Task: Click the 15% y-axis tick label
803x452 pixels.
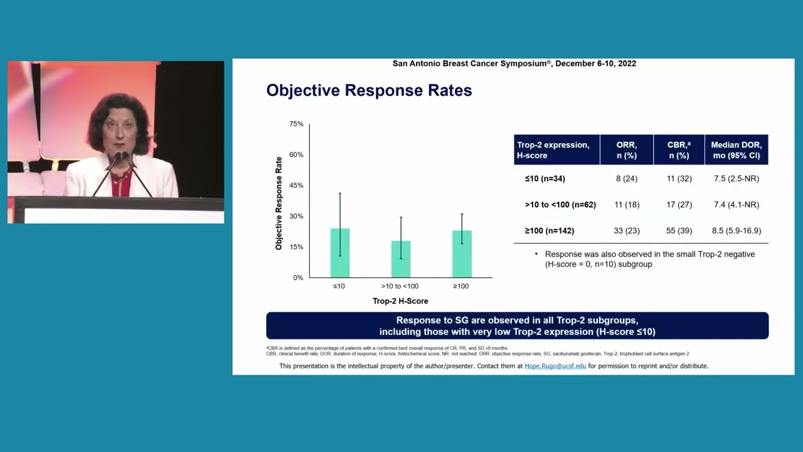Action: pyautogui.click(x=296, y=247)
